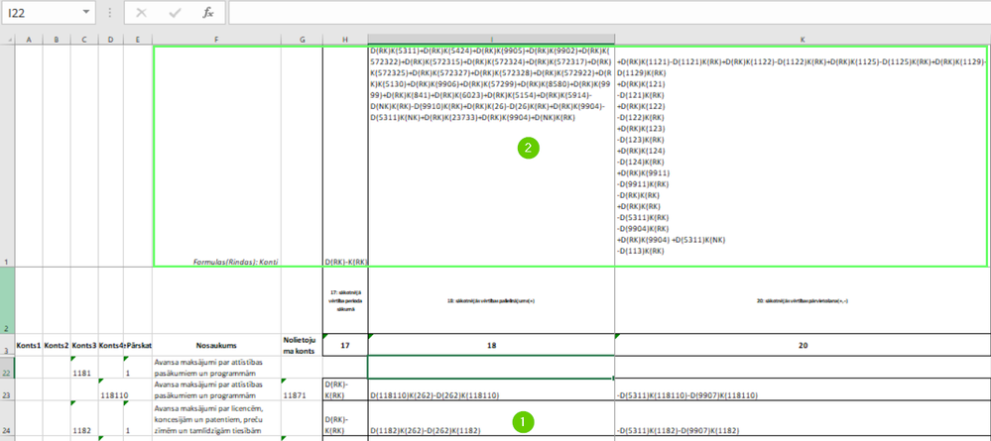Select row 2 header

pyautogui.click(x=7, y=299)
